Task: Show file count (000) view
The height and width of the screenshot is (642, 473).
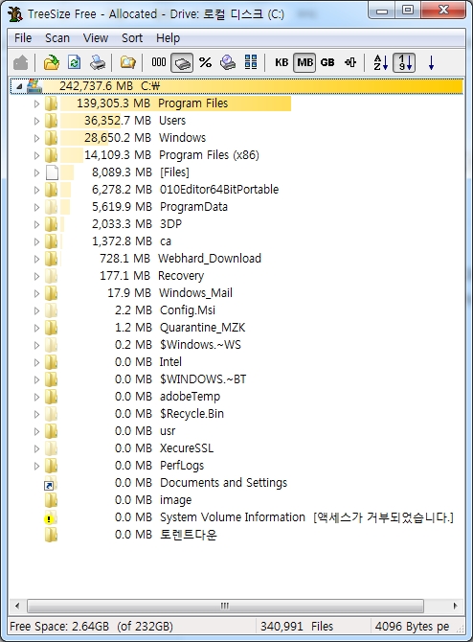Action: pos(159,62)
